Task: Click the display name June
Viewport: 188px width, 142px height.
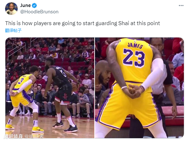Action: (25, 5)
